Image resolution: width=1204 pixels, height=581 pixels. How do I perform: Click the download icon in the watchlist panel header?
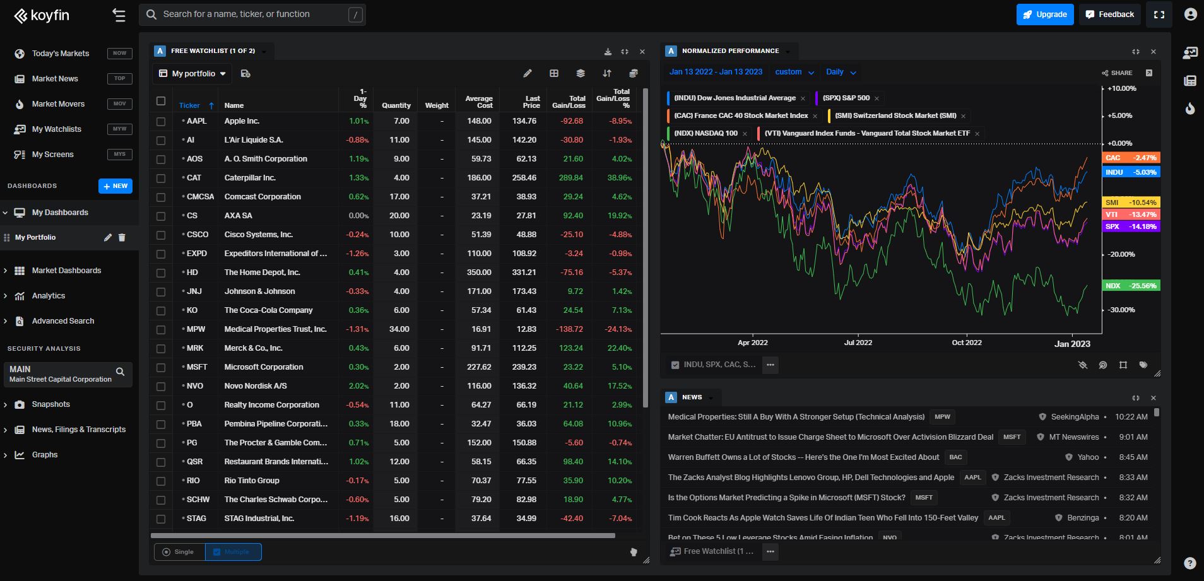[x=608, y=52]
